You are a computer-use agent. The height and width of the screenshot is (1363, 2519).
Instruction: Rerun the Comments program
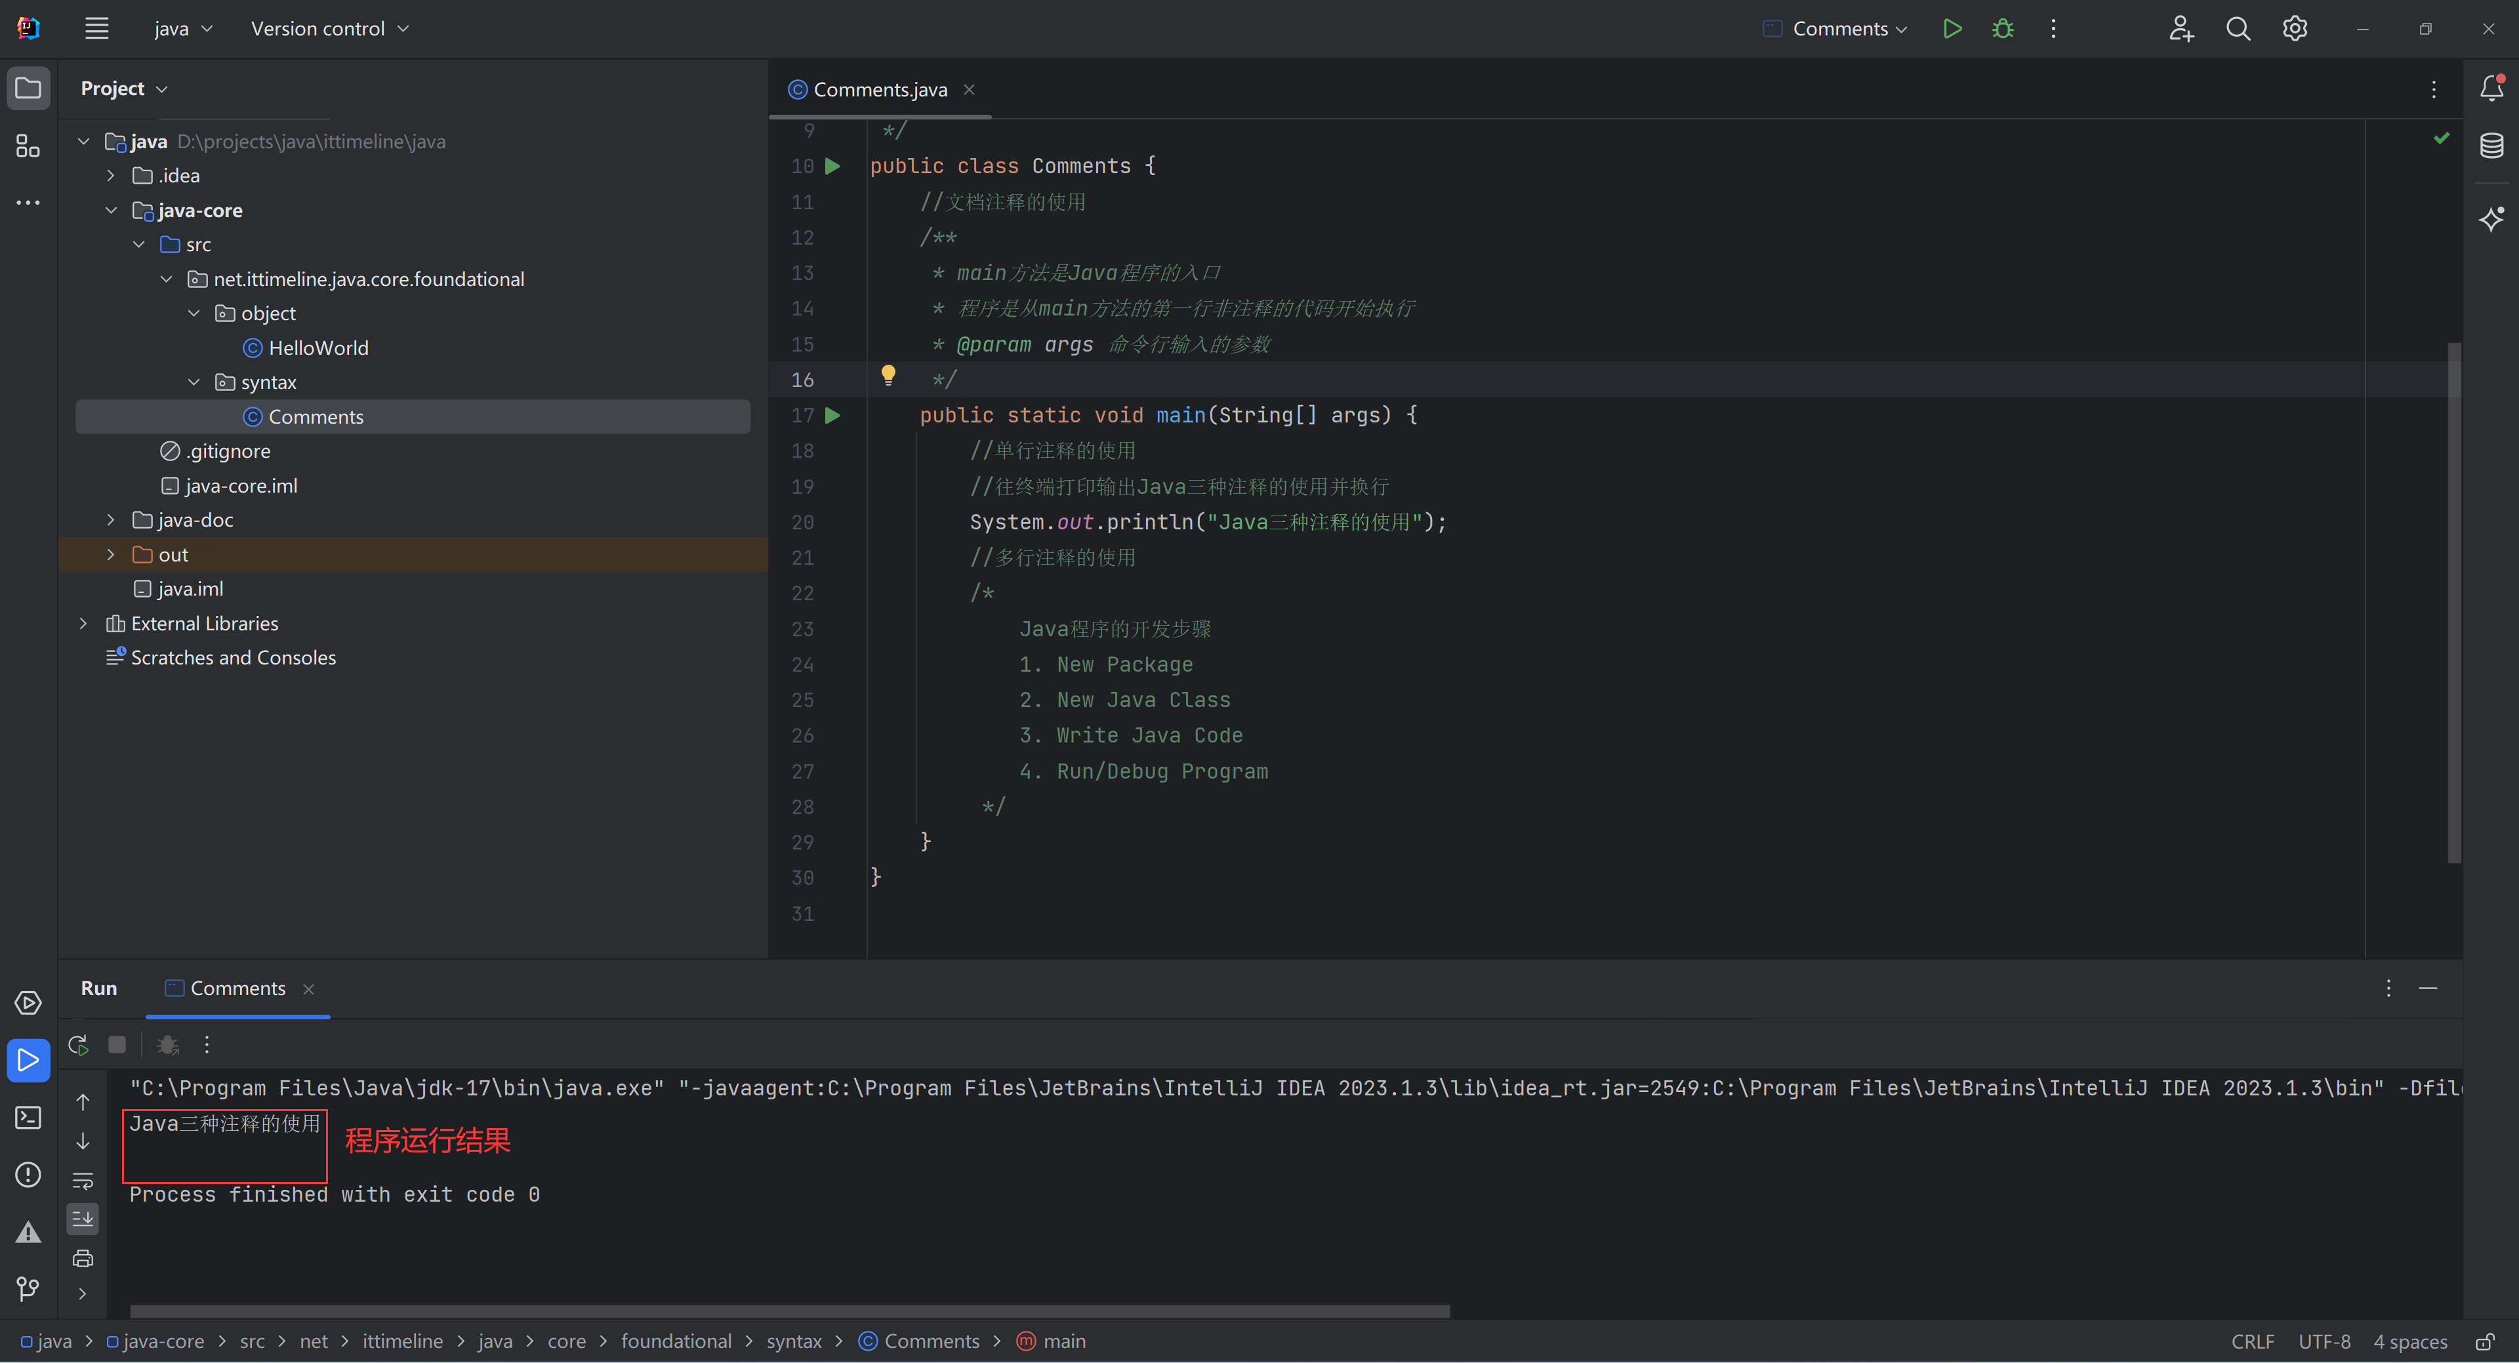(x=79, y=1046)
